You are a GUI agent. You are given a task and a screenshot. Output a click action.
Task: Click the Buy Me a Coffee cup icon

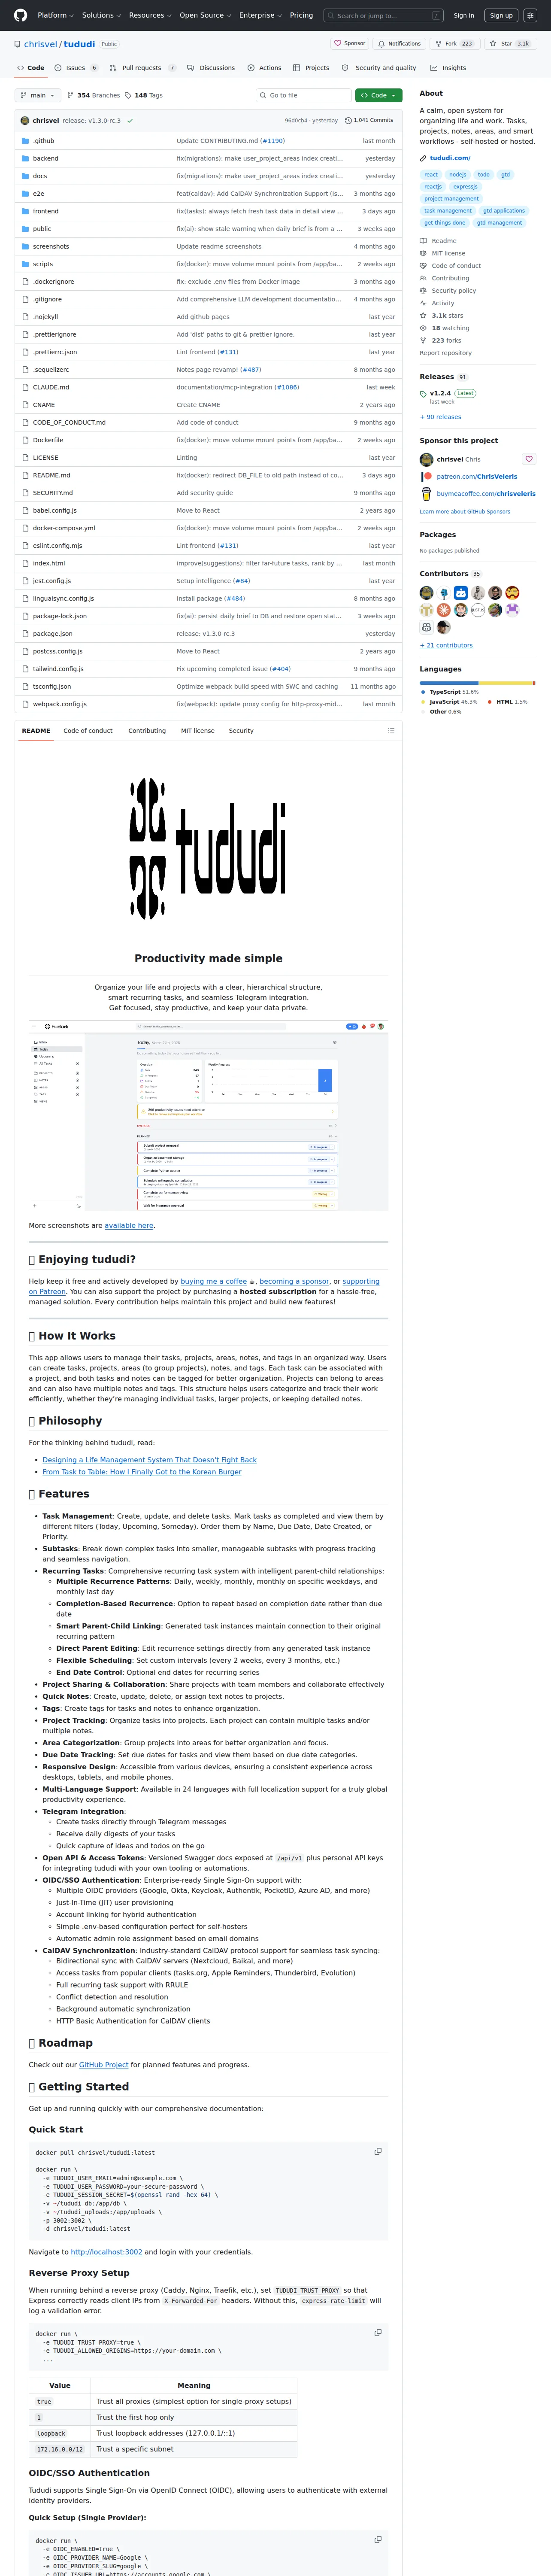click(x=426, y=494)
